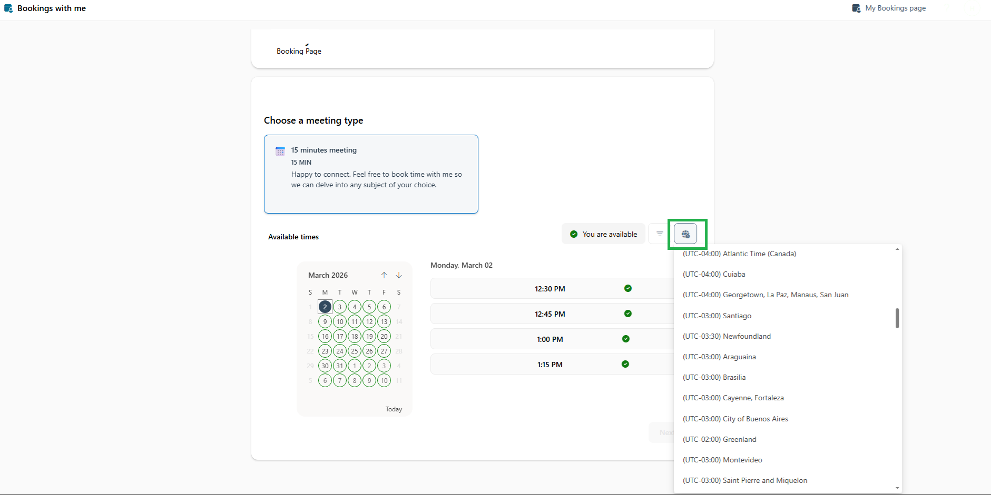
Task: Go to next month with down arrow
Action: tap(399, 275)
